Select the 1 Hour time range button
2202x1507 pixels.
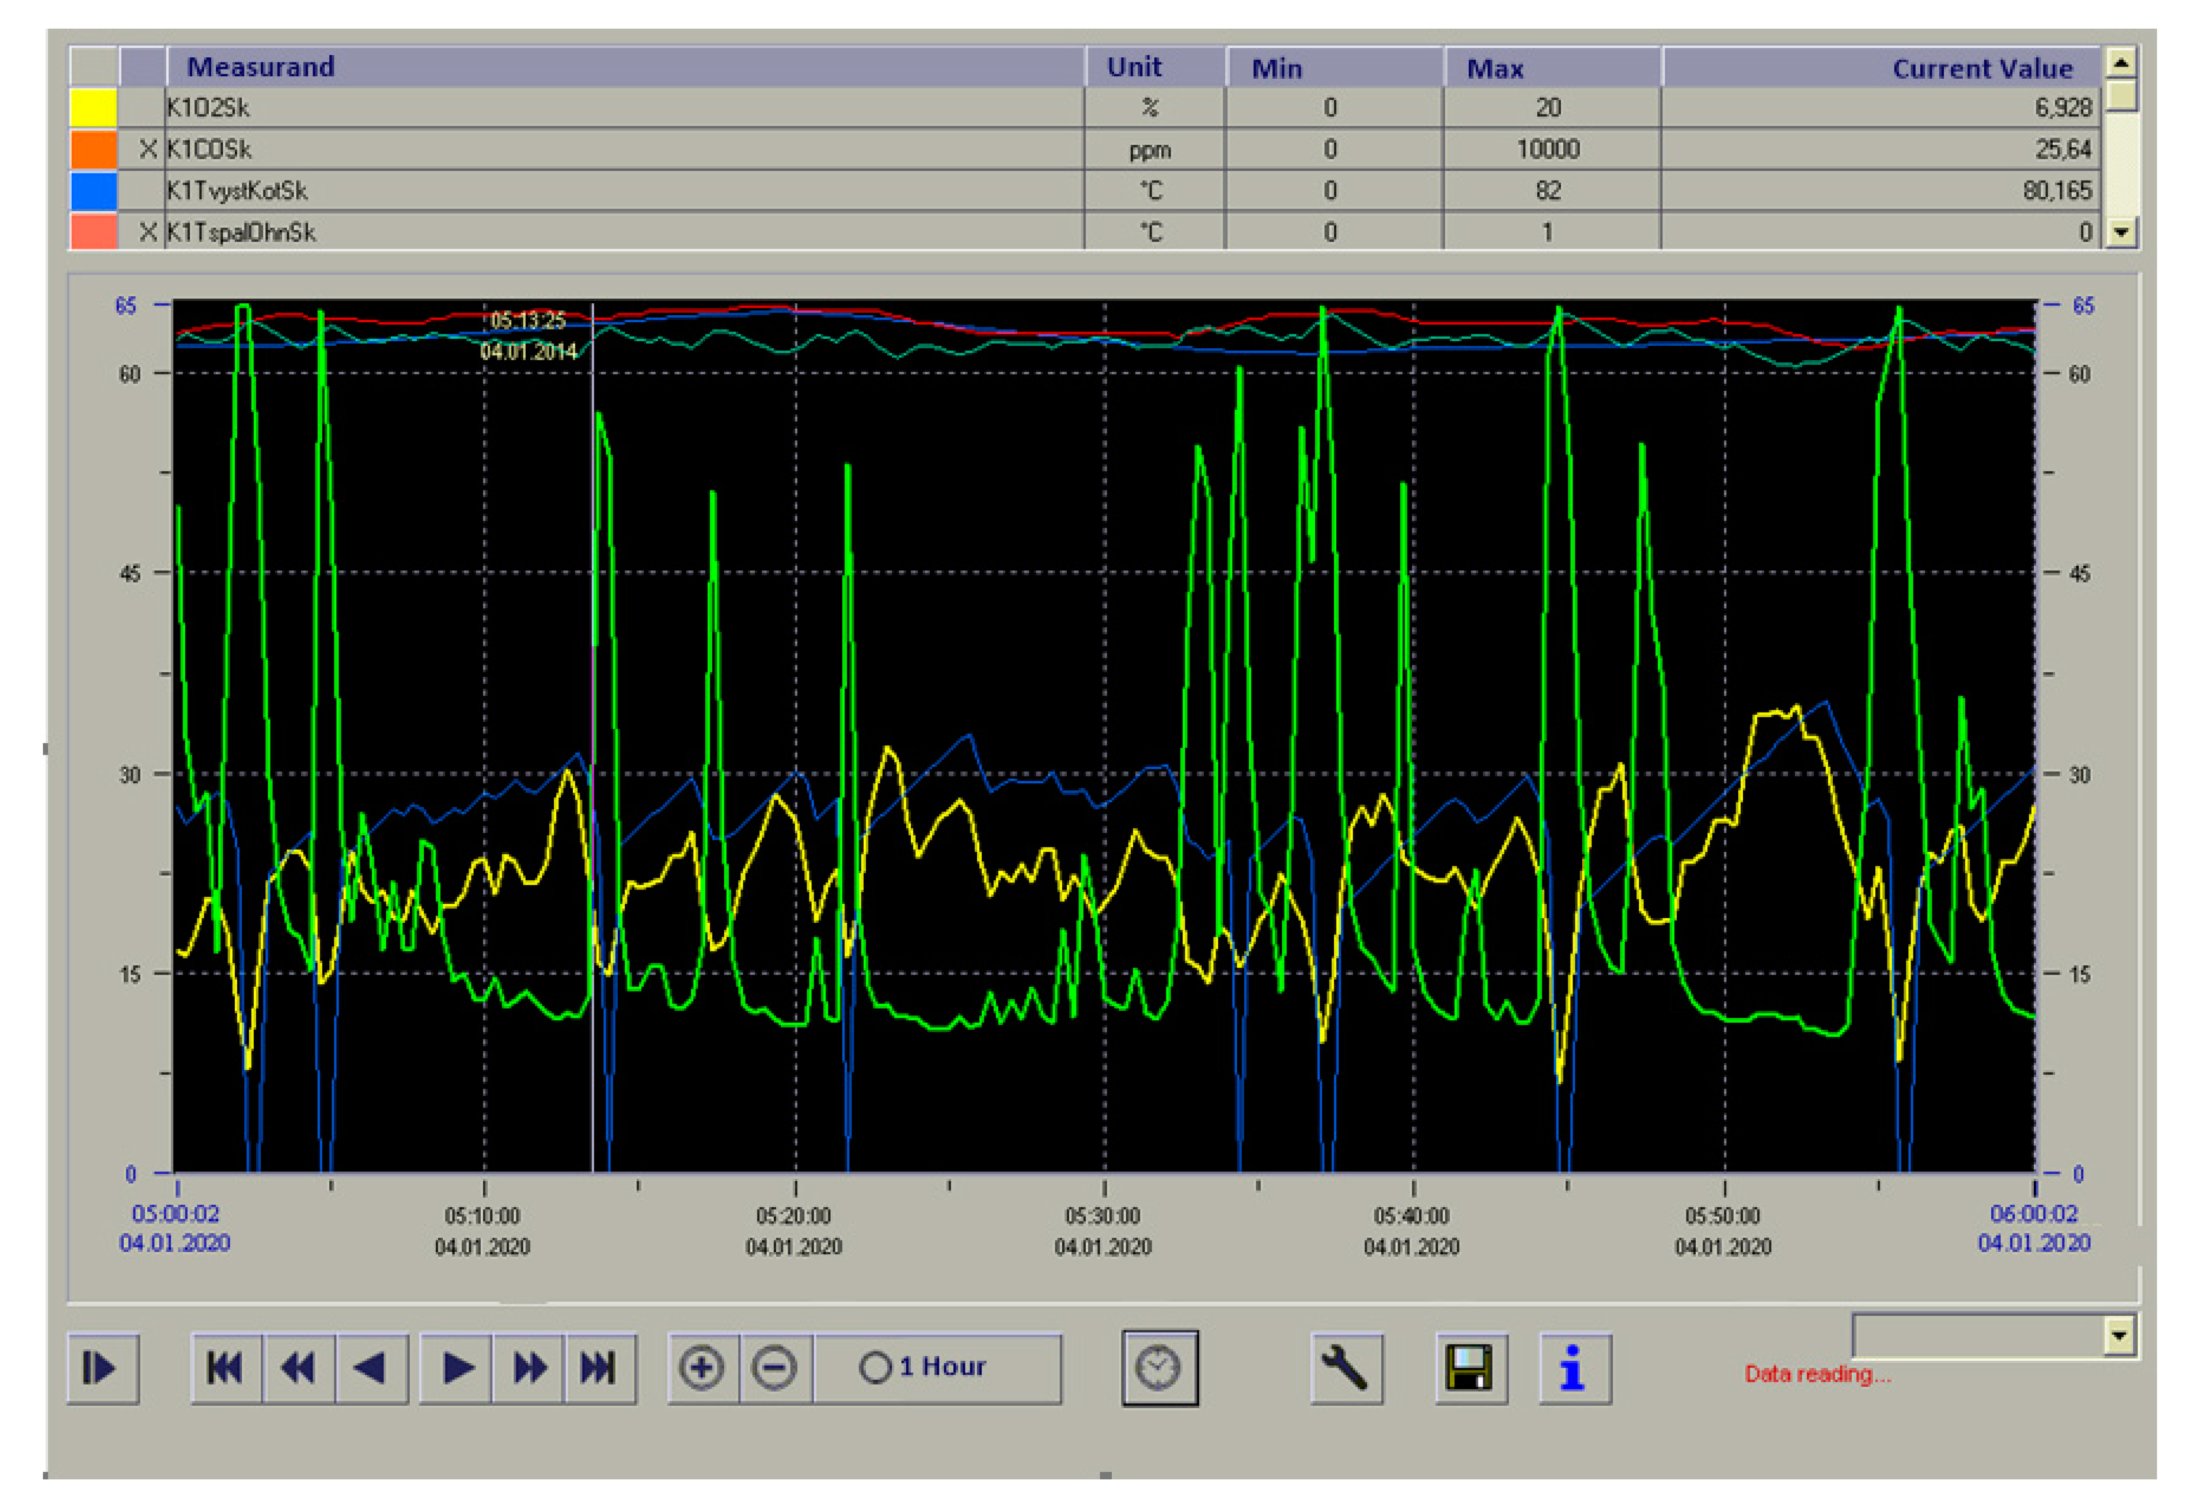[x=937, y=1368]
